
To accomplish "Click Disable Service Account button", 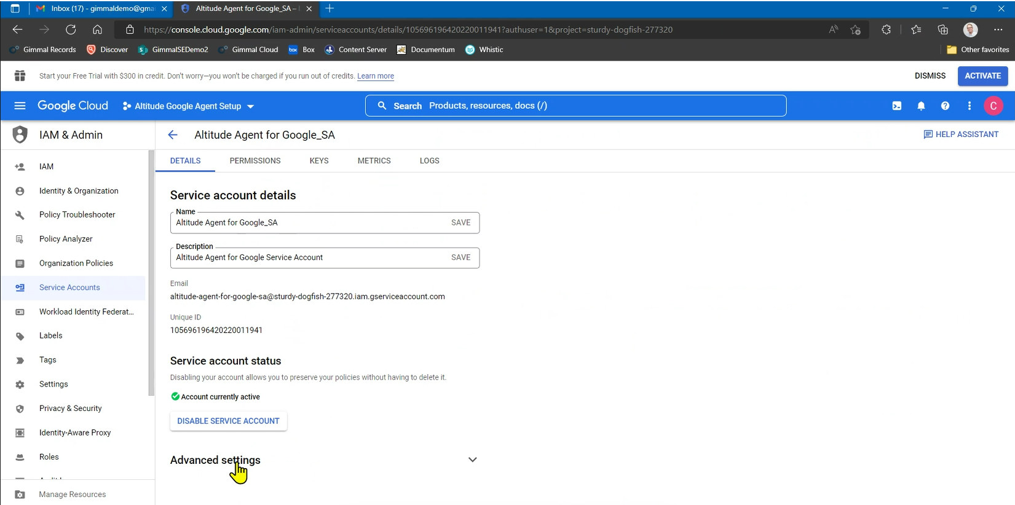I will click(x=228, y=421).
